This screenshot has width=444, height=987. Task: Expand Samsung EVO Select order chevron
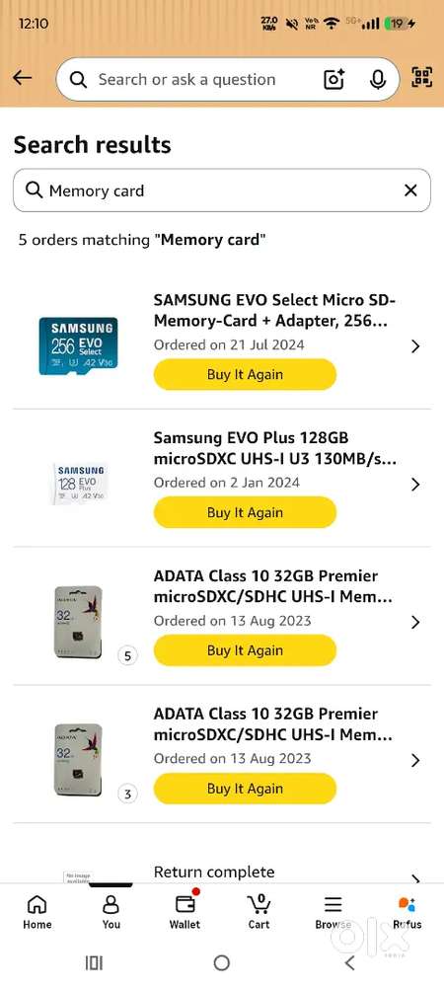click(415, 346)
